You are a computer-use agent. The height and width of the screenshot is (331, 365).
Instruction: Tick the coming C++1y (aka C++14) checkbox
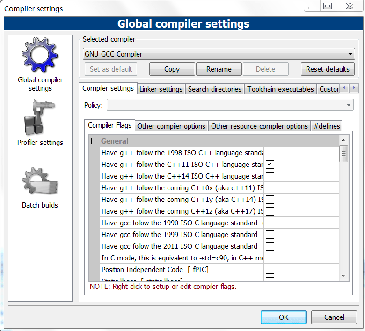point(270,200)
